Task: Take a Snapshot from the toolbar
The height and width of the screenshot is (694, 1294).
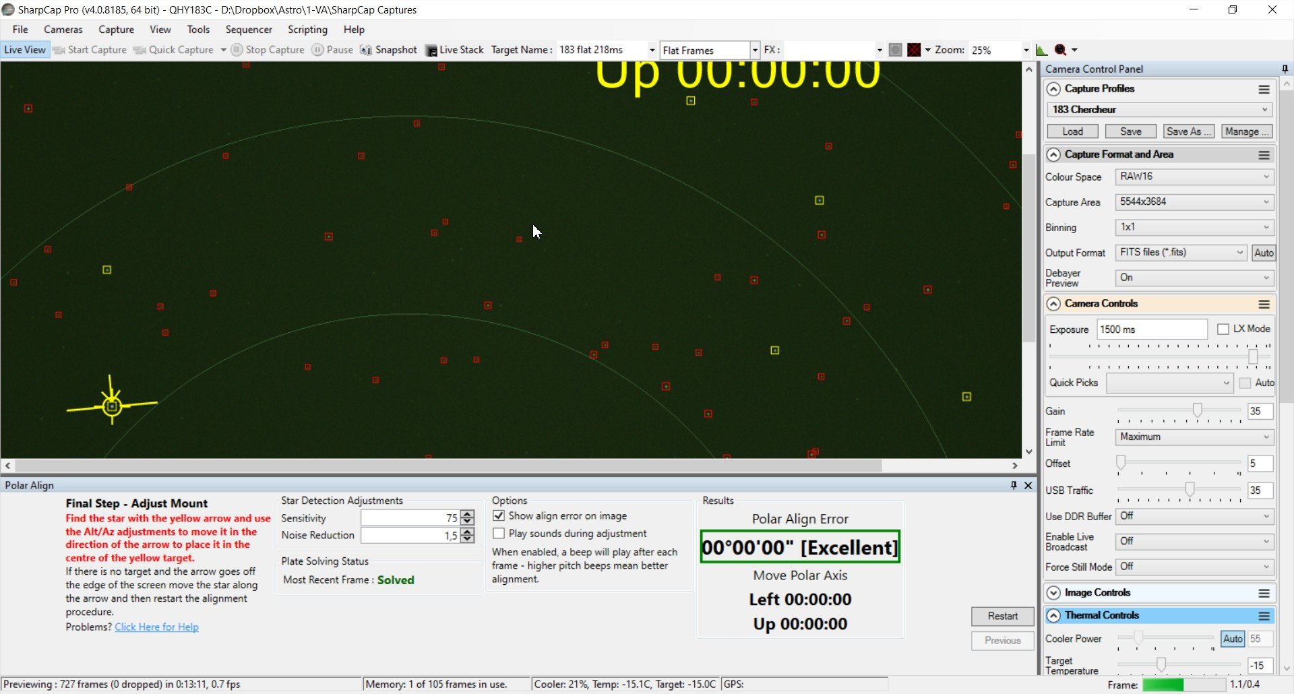Action: 389,50
